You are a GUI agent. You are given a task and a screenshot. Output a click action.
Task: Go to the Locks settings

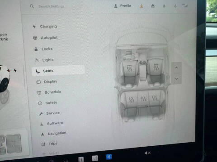click(43, 49)
